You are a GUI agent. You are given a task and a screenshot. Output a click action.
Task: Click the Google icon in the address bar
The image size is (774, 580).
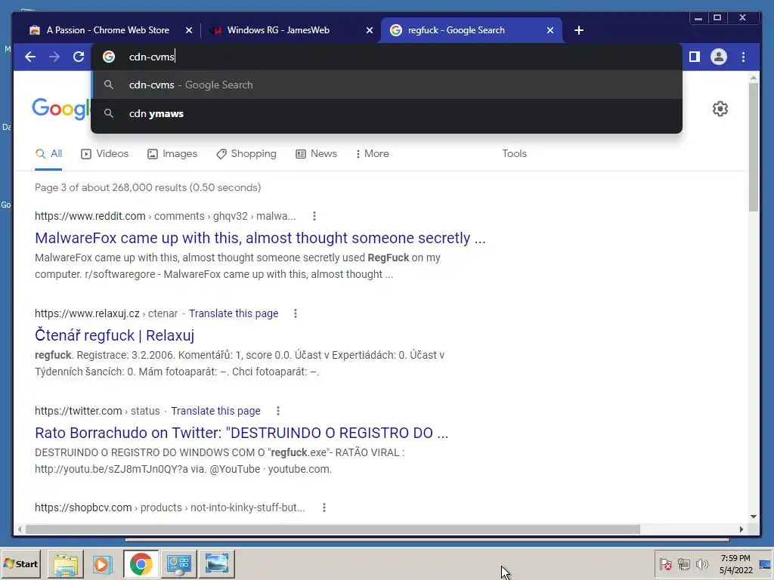pos(109,57)
